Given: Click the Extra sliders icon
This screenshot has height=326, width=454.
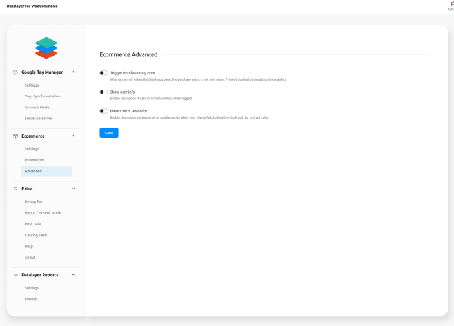Looking at the screenshot, I should (15, 188).
